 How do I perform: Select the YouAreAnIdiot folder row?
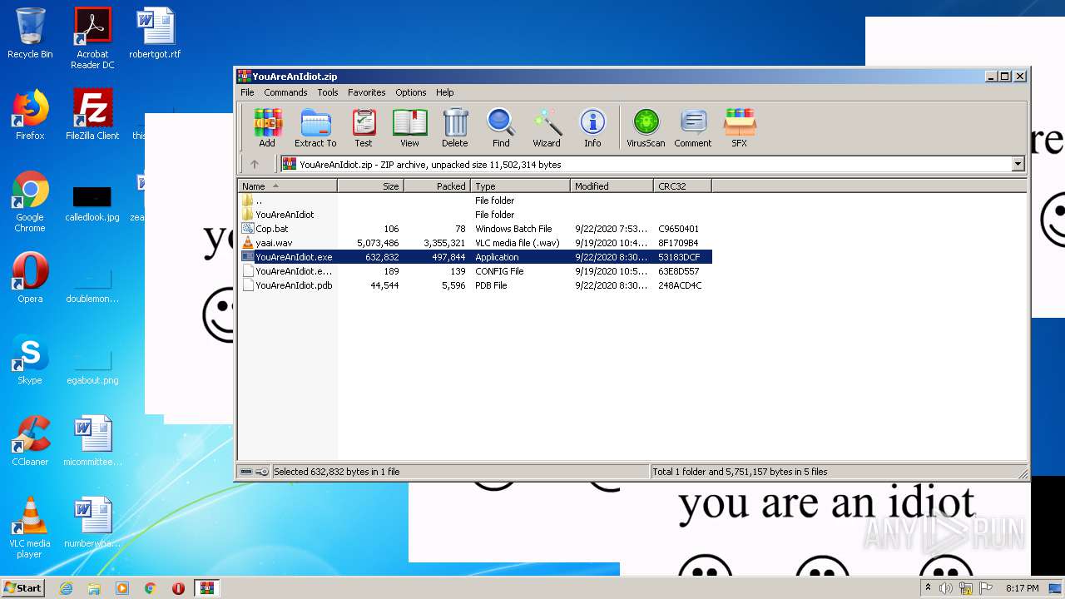click(475, 215)
